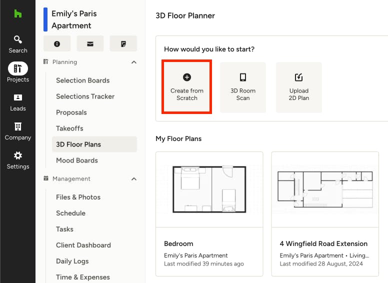Click Emily's Paris Apartment project title
This screenshot has height=283, width=388.
pos(74,19)
